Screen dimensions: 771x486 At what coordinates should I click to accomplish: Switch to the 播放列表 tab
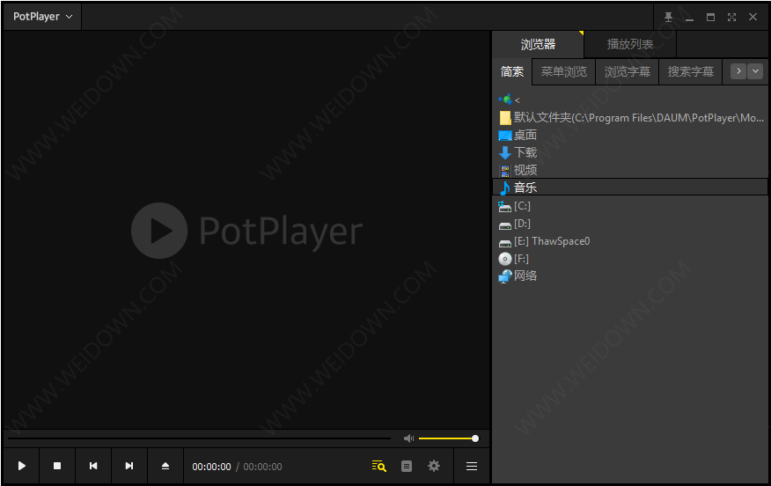click(630, 44)
